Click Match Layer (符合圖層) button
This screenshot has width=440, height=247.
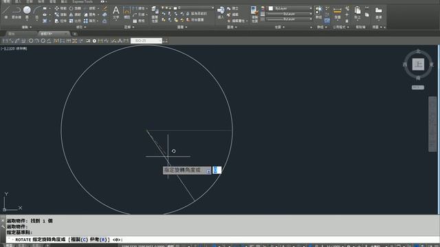(195, 20)
